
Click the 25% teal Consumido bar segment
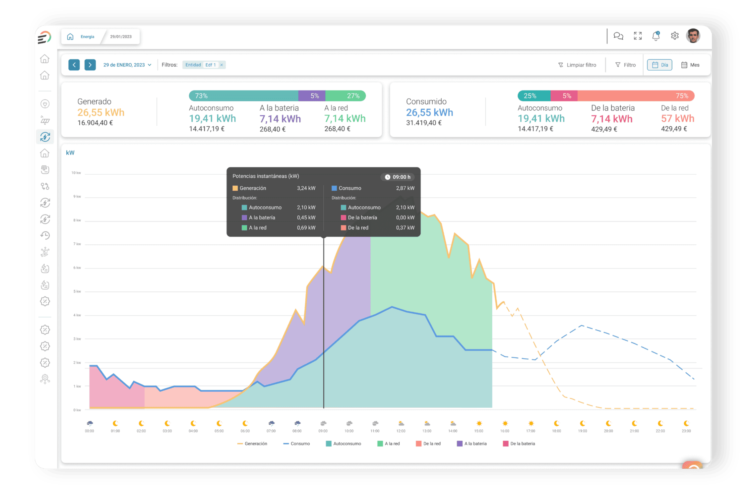534,96
